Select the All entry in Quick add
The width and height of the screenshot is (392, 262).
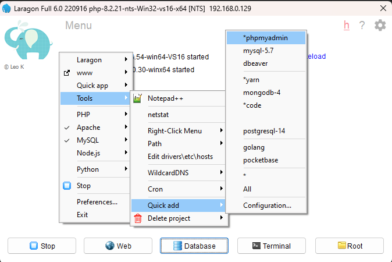247,189
